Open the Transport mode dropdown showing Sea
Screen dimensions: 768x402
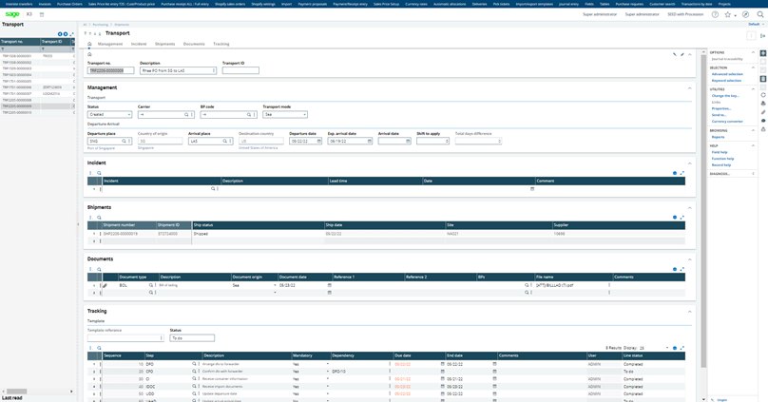click(x=285, y=114)
